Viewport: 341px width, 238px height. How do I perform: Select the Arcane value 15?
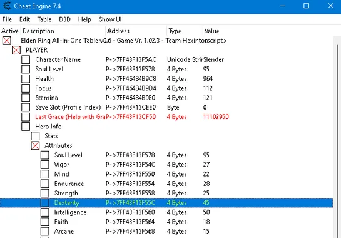(x=206, y=231)
